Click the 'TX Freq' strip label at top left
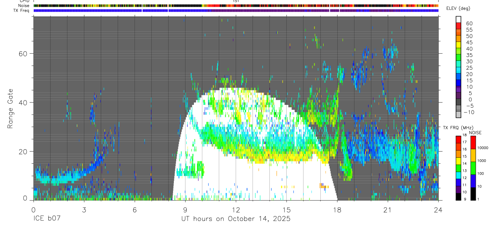The width and height of the screenshot is (493, 227). tap(22, 10)
